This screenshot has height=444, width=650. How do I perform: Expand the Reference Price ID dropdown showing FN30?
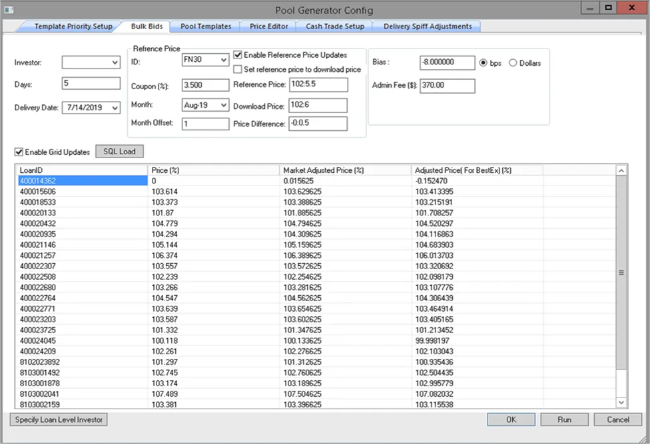pyautogui.click(x=222, y=60)
